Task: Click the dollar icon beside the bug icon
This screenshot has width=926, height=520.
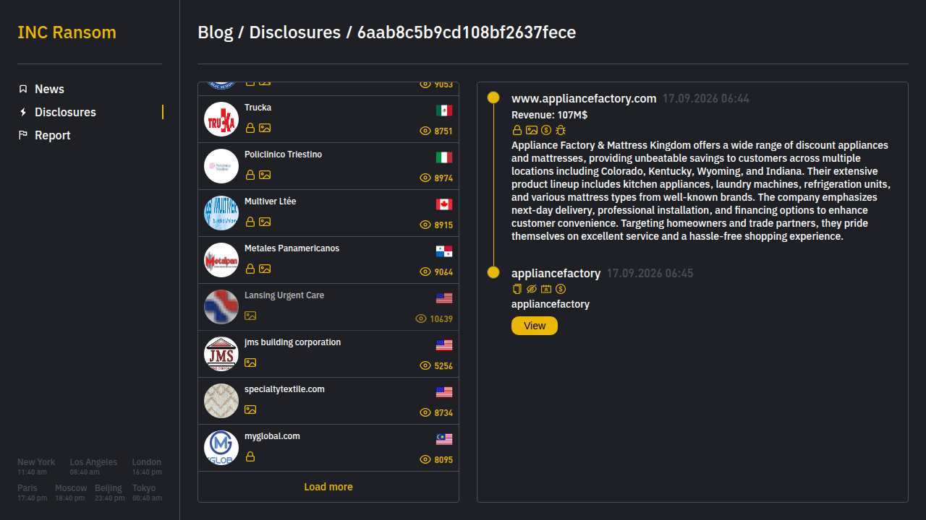Action: click(x=546, y=130)
